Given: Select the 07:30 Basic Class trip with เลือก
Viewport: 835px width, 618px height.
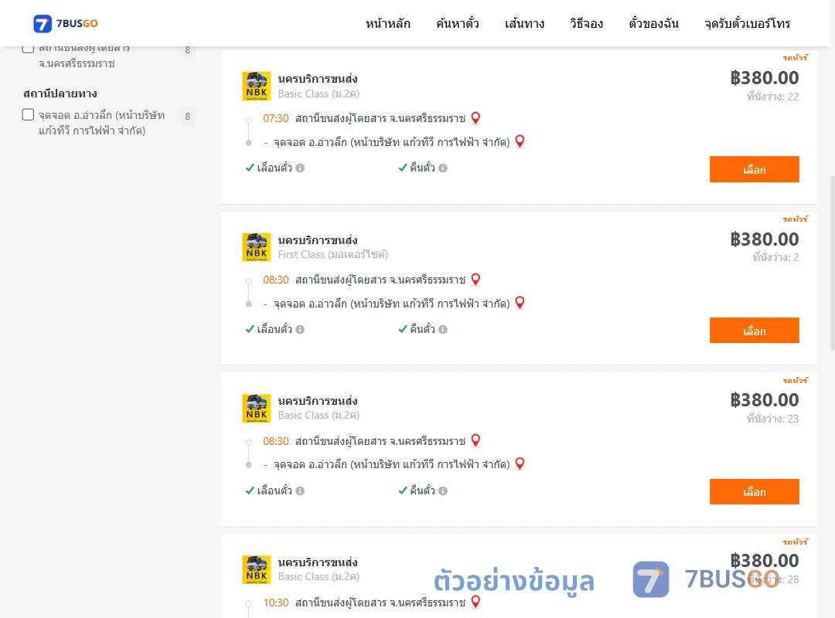Looking at the screenshot, I should tap(754, 169).
